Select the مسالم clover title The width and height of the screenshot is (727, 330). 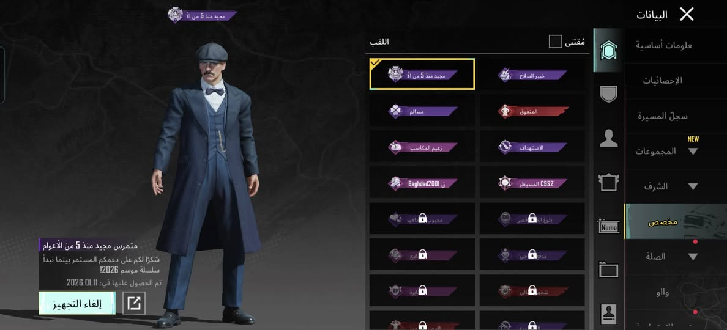(422, 111)
